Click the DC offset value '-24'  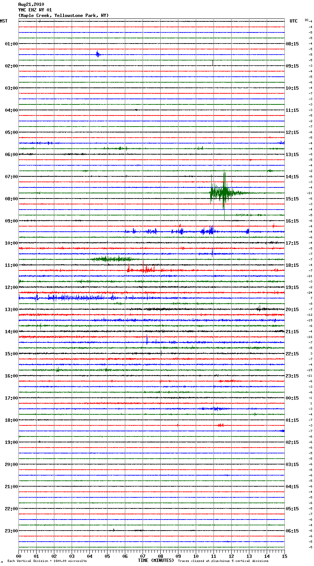click(310, 293)
